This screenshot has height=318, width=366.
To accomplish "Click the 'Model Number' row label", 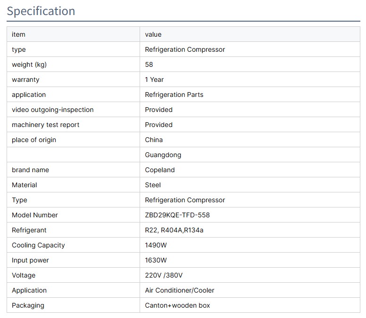I will coord(35,215).
